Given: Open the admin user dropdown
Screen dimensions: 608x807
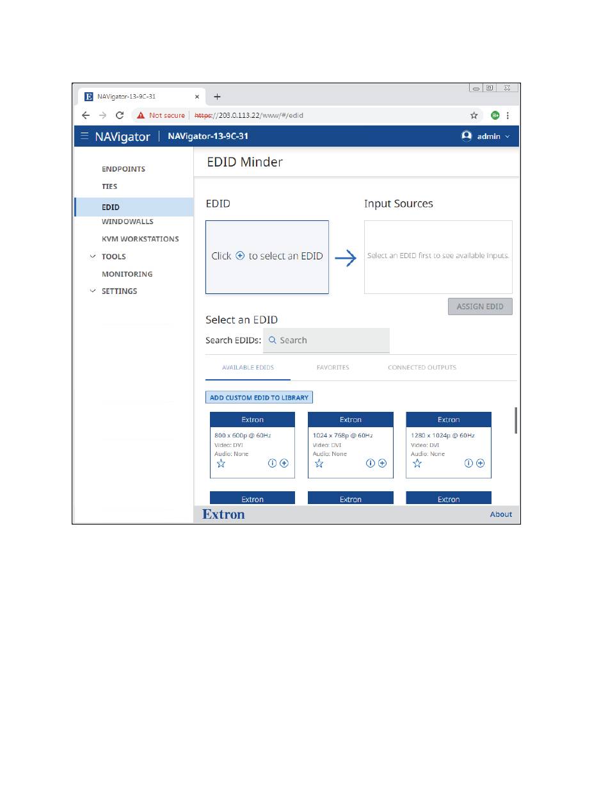Looking at the screenshot, I should click(x=486, y=136).
